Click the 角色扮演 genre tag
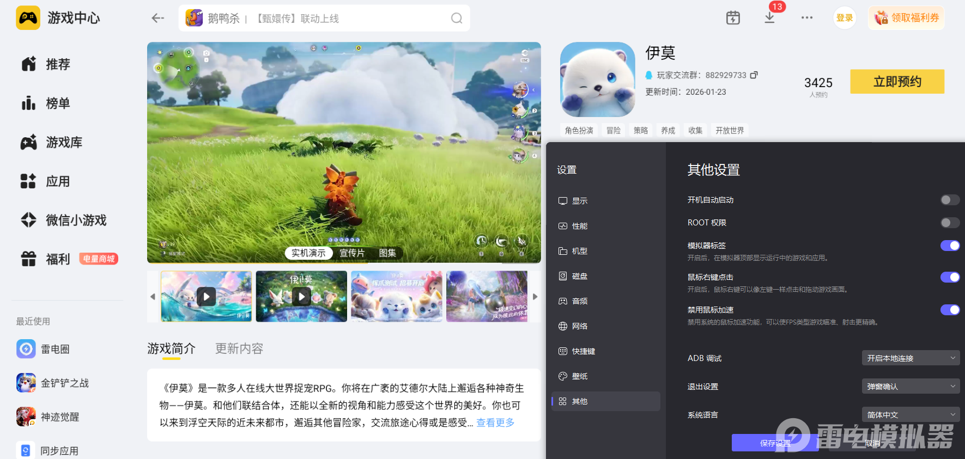 tap(579, 131)
